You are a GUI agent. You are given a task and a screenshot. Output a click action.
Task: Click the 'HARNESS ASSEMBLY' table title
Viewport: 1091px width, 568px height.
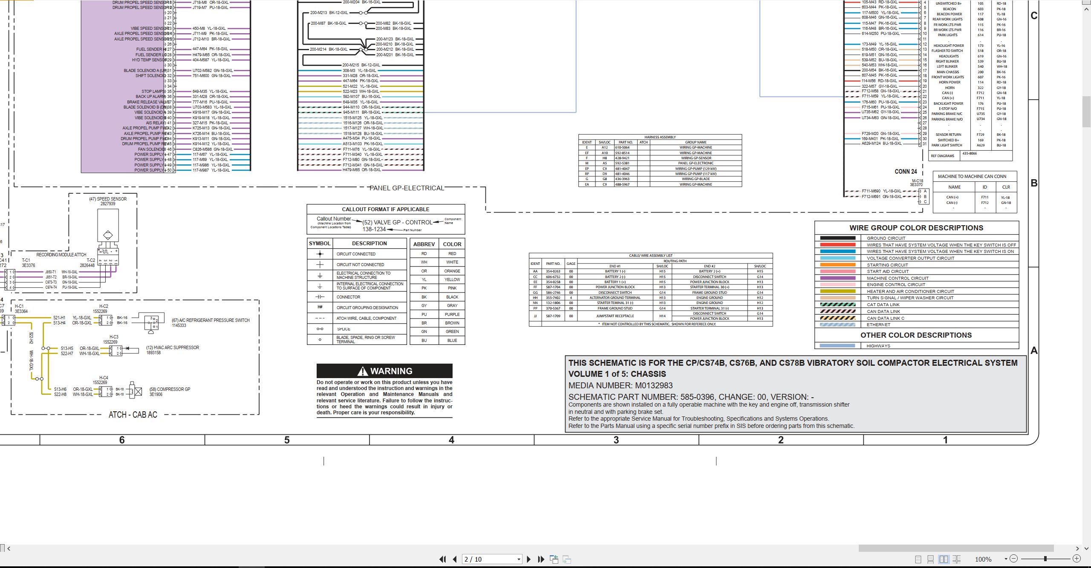tap(660, 137)
